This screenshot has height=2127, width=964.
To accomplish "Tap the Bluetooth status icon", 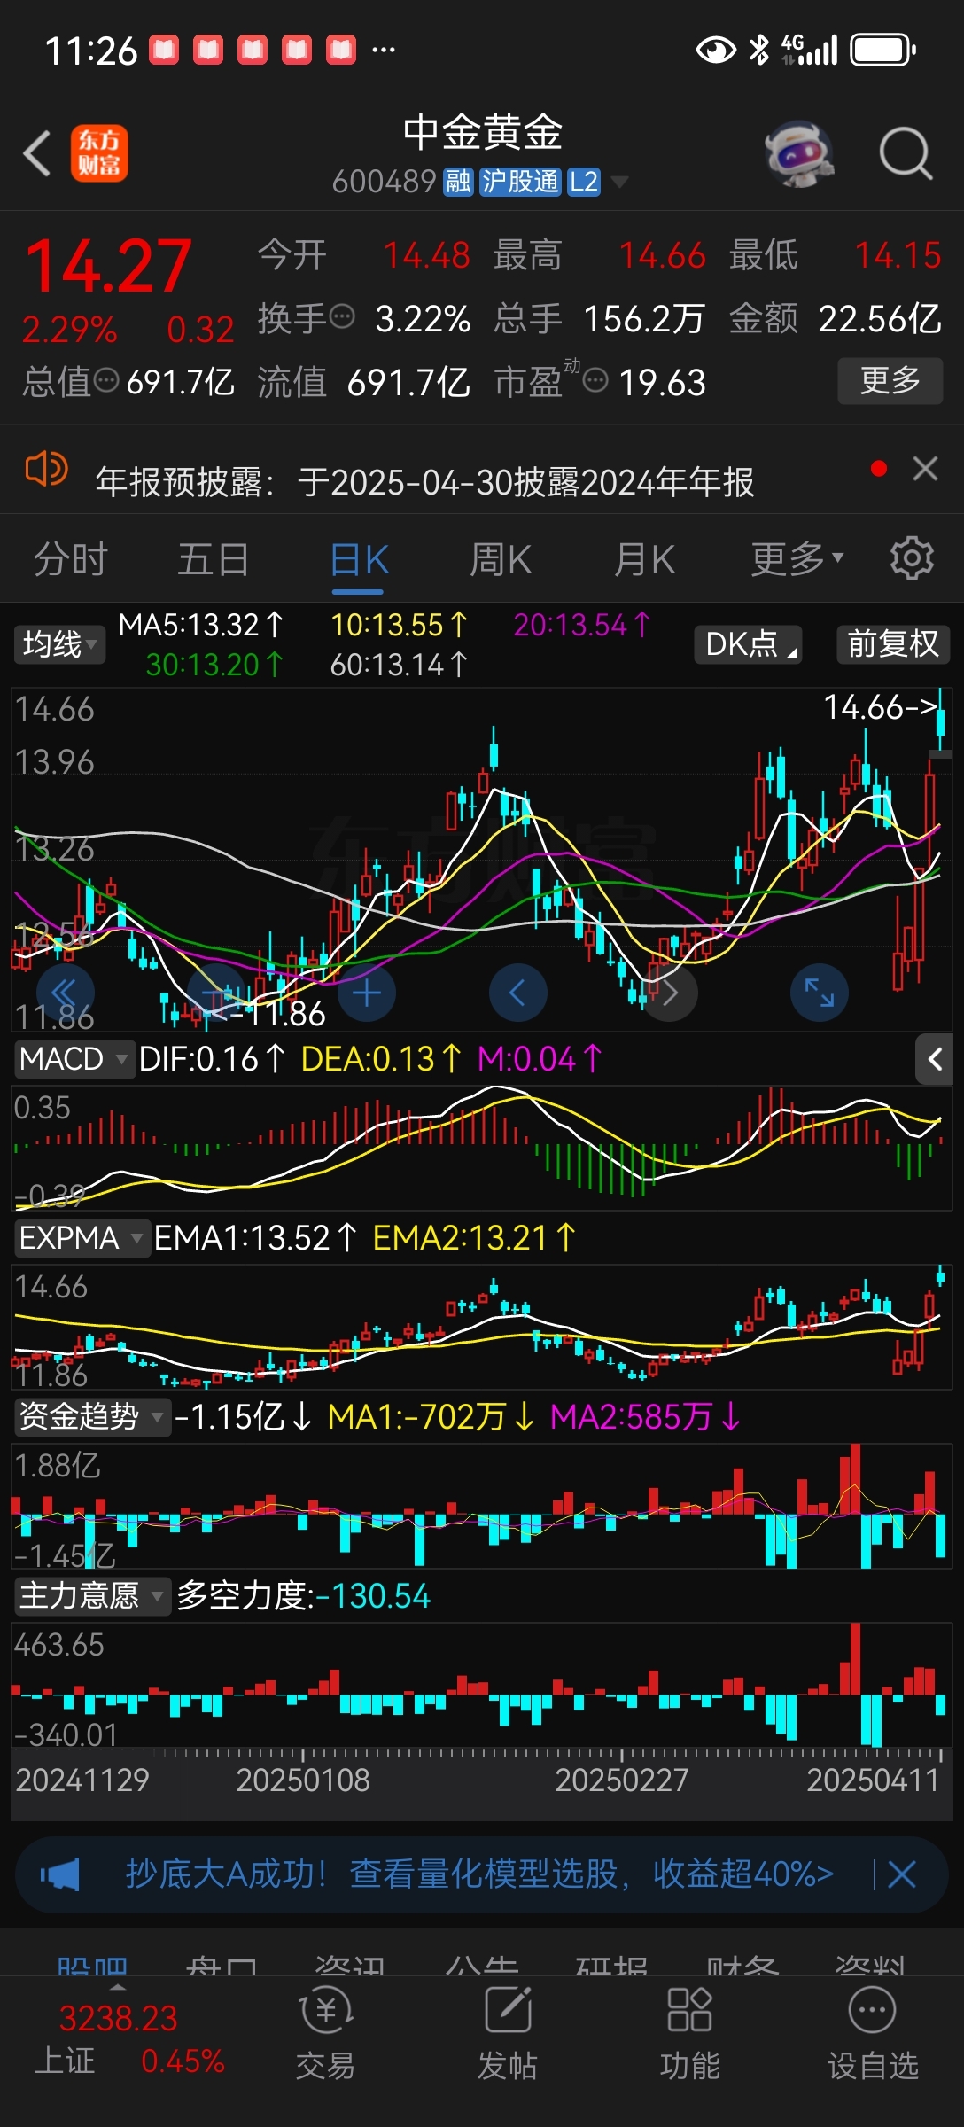I will click(759, 51).
